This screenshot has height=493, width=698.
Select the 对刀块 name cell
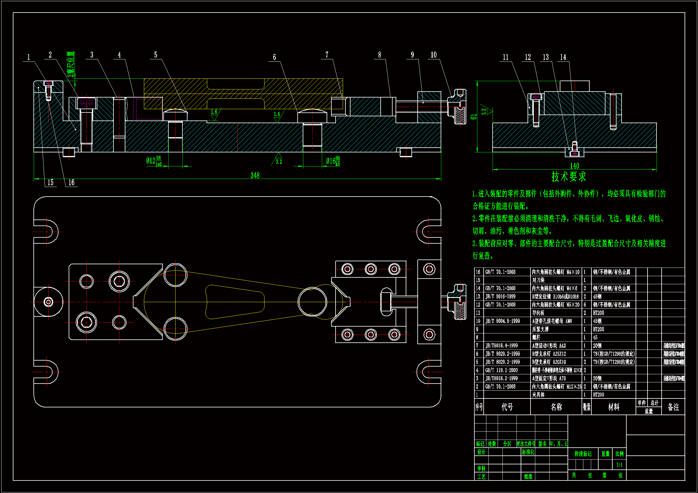tap(538, 280)
